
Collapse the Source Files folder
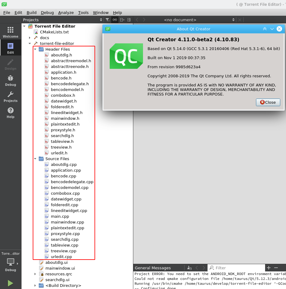[x=35, y=159]
